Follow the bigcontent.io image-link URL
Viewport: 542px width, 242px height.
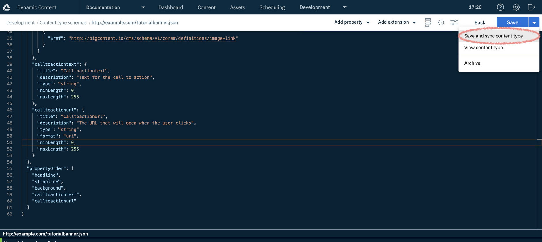point(153,38)
